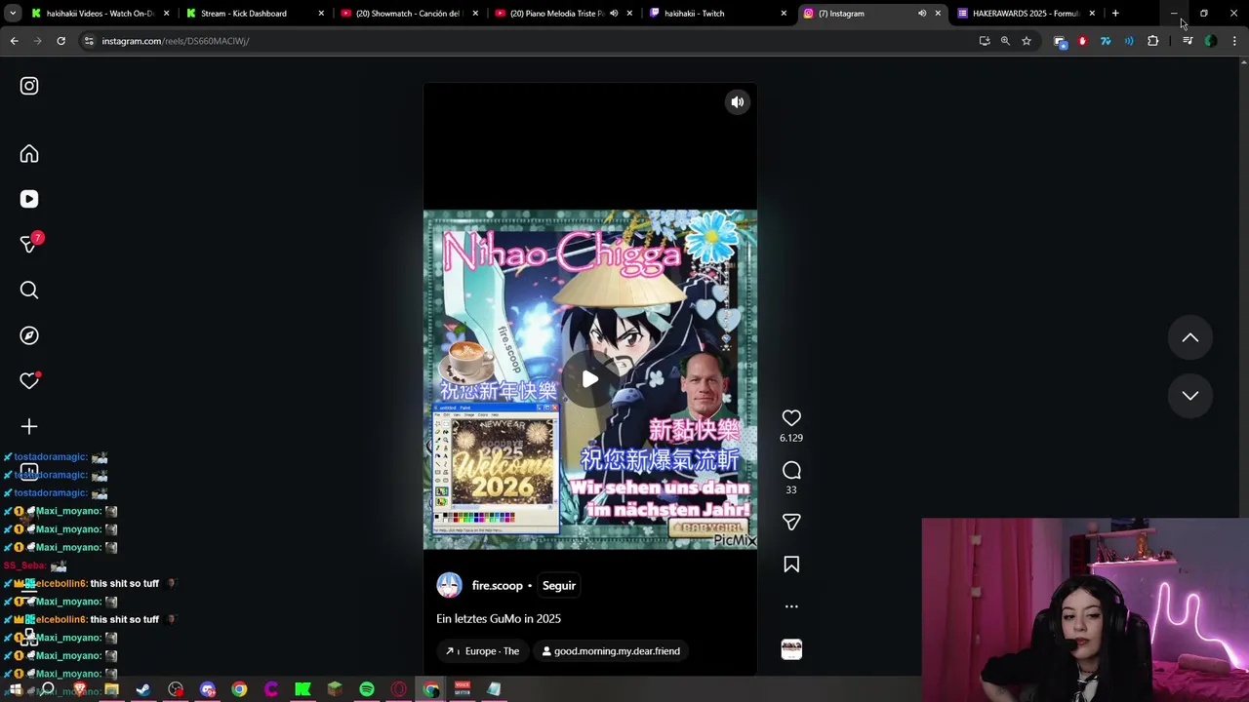Open the blue sound waves extension
The image size is (1249, 702).
pos(1129,41)
